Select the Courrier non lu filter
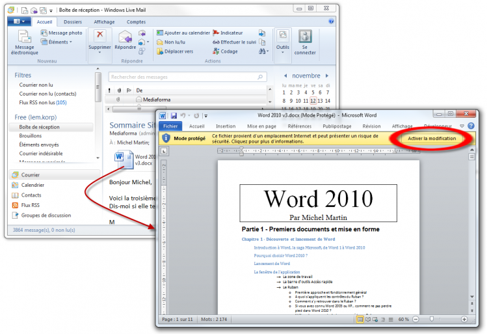 pyautogui.click(x=36, y=85)
